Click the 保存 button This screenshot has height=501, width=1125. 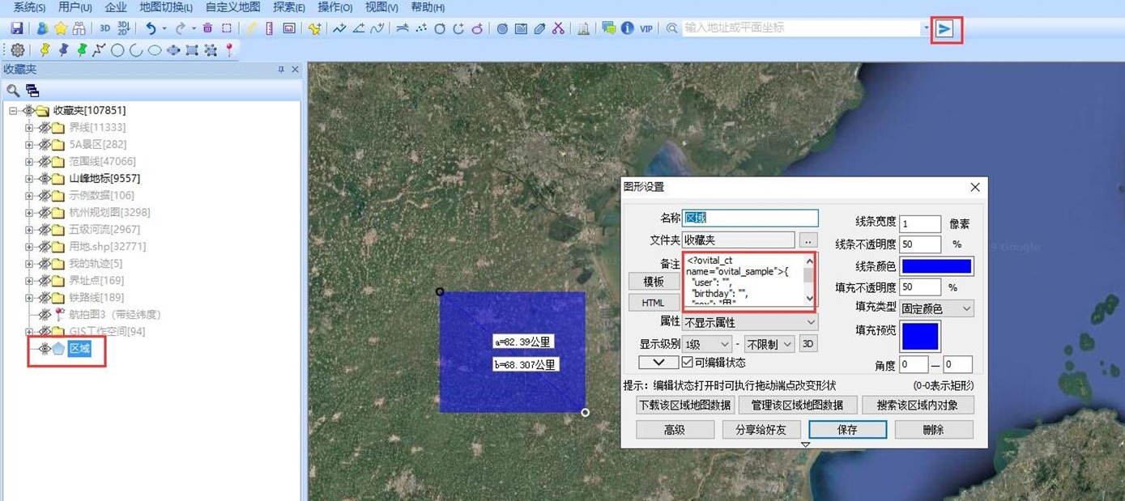pos(847,430)
